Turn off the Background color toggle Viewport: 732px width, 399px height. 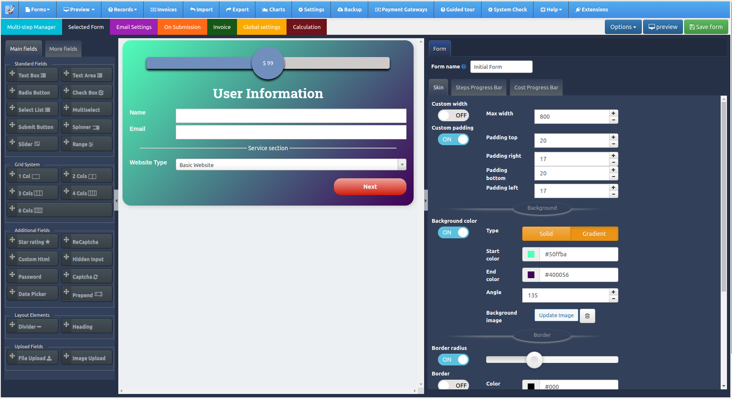click(453, 232)
